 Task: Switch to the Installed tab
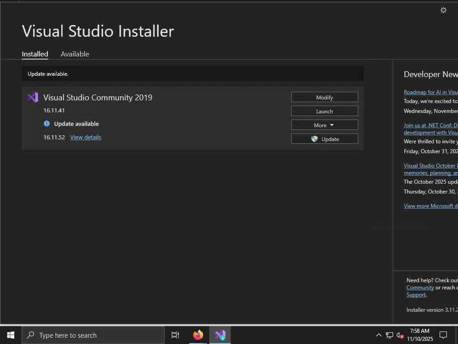[35, 54]
